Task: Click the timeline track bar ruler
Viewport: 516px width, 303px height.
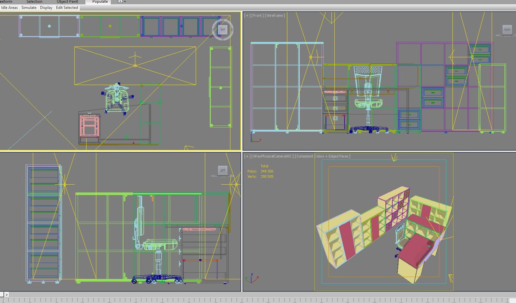Action: coord(258,300)
